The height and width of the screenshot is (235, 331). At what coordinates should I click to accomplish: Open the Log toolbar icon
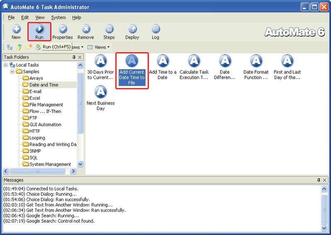[x=156, y=31]
